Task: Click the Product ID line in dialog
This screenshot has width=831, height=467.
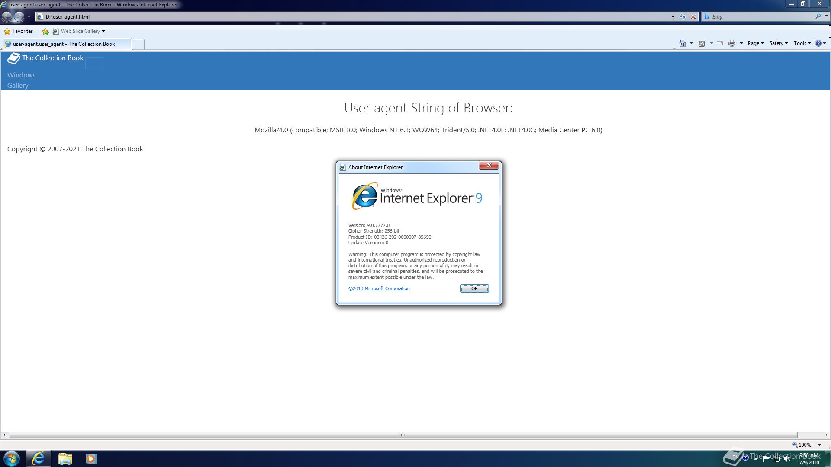Action: [x=390, y=237]
